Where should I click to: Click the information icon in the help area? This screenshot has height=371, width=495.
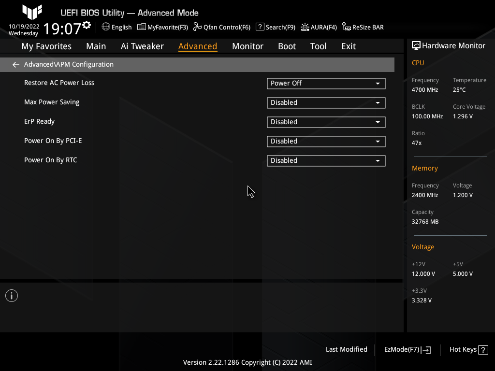click(11, 295)
